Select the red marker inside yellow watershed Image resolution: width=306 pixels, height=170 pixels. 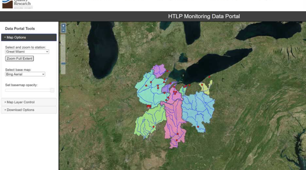pyautogui.click(x=202, y=85)
